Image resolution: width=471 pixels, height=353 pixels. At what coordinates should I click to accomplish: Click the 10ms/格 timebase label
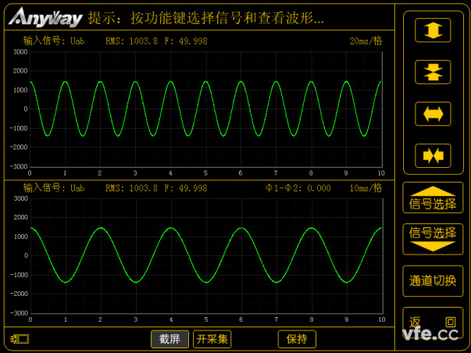(365, 188)
